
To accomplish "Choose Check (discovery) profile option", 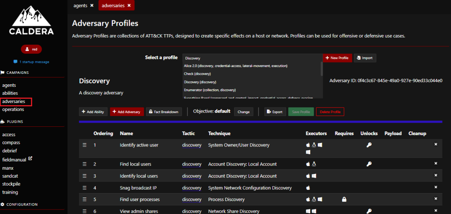I will (x=197, y=74).
